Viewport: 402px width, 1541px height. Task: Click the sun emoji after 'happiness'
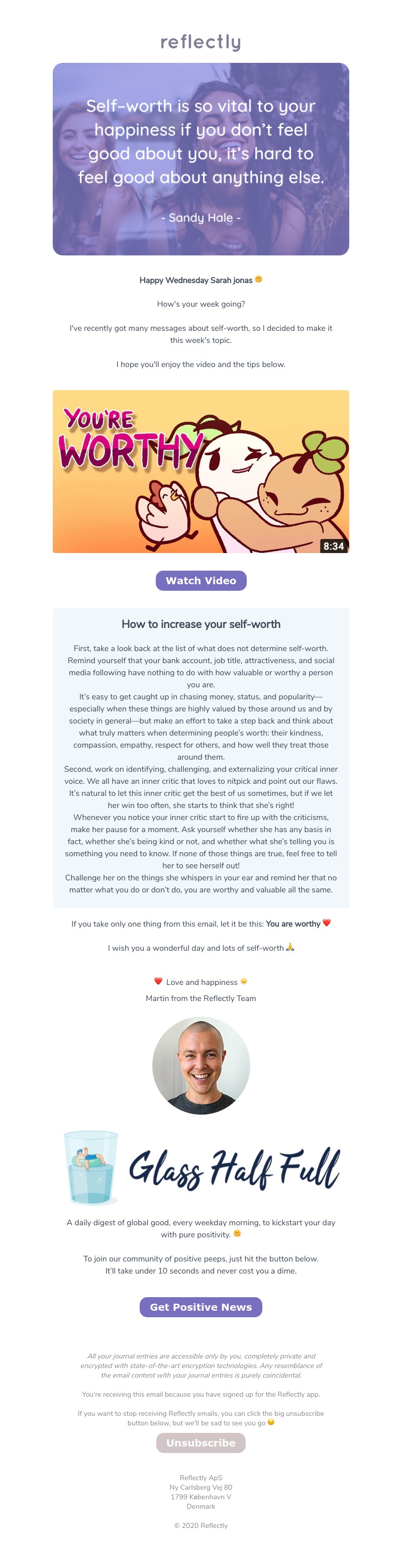244,981
